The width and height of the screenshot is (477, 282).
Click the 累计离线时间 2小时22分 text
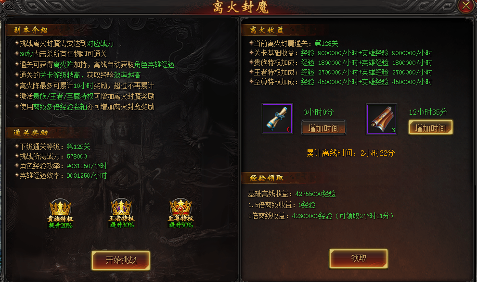pos(350,153)
